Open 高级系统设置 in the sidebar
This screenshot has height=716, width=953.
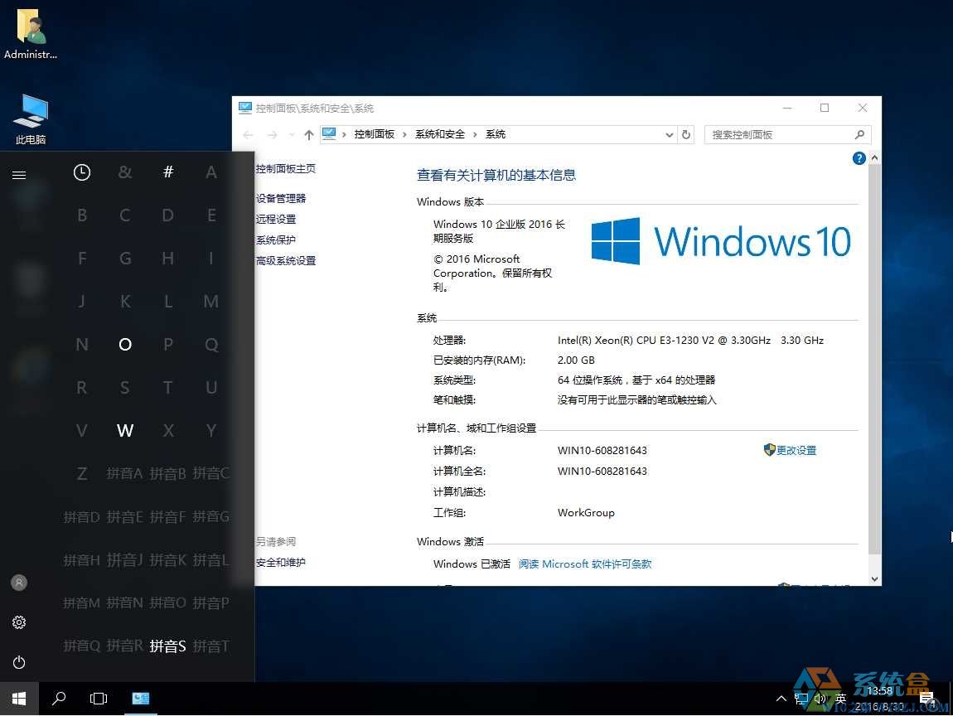tap(286, 260)
